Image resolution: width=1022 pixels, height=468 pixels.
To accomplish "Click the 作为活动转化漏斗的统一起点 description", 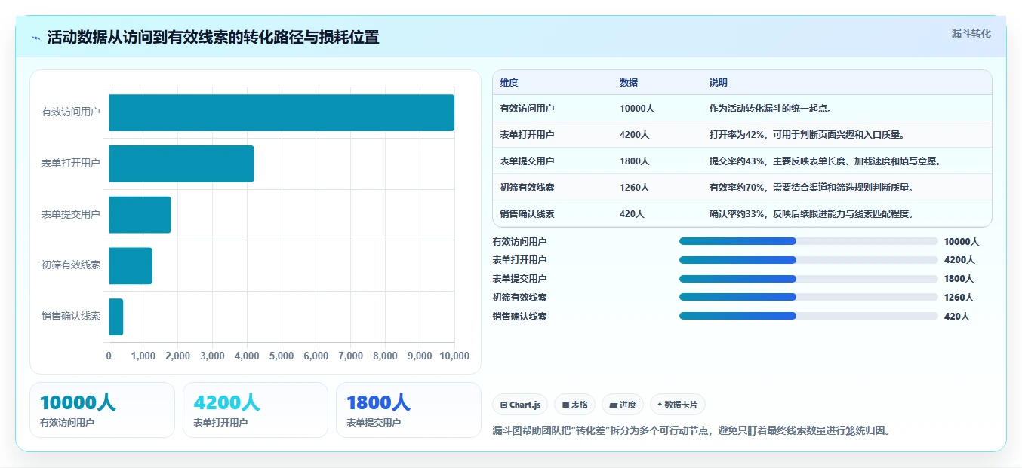I will [x=771, y=109].
